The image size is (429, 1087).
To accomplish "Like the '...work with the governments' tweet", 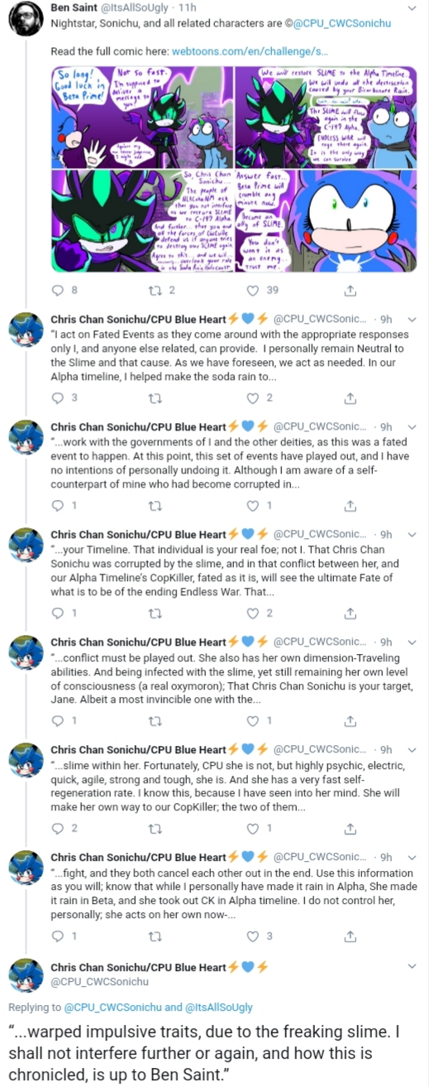I will 253,506.
